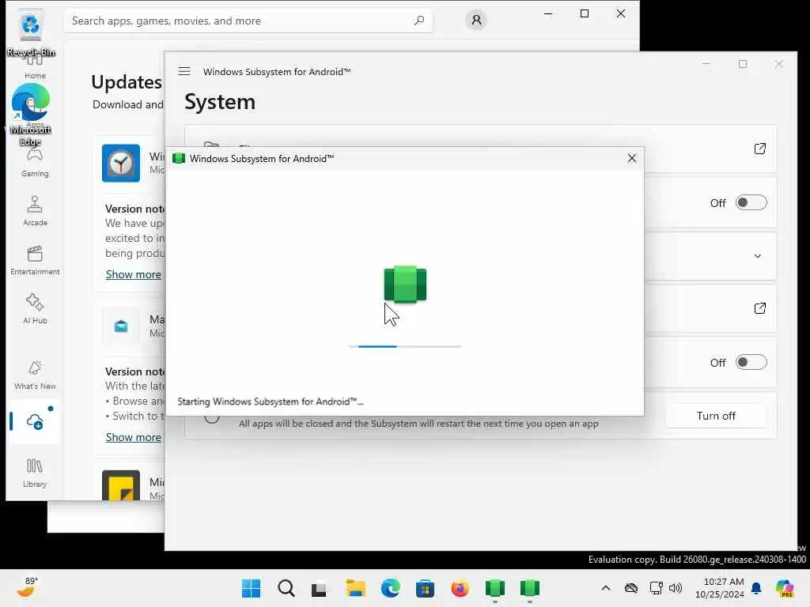Click the Store search input field
Screen dimensions: 810x607
click(x=248, y=21)
